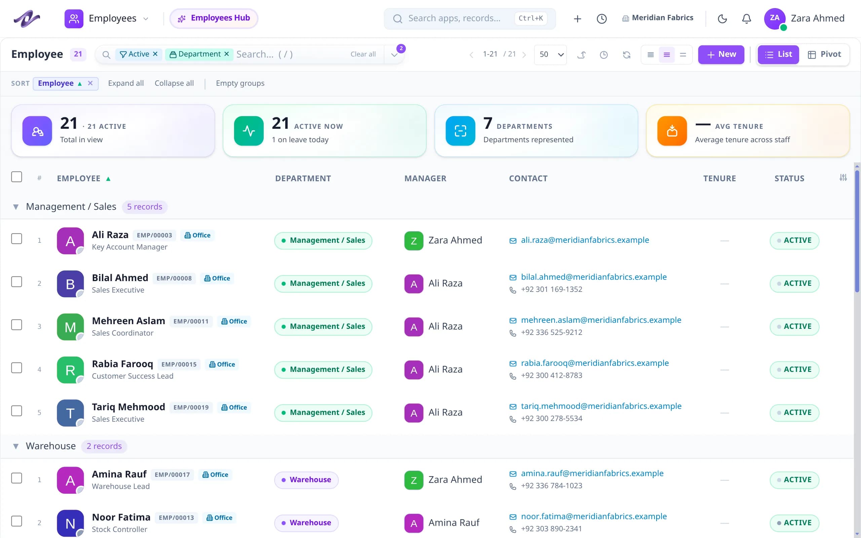The height and width of the screenshot is (538, 861).
Task: Create a New employee
Action: coord(721,54)
